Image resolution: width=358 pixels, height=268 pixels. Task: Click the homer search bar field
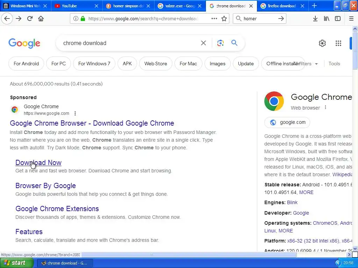pos(259,19)
